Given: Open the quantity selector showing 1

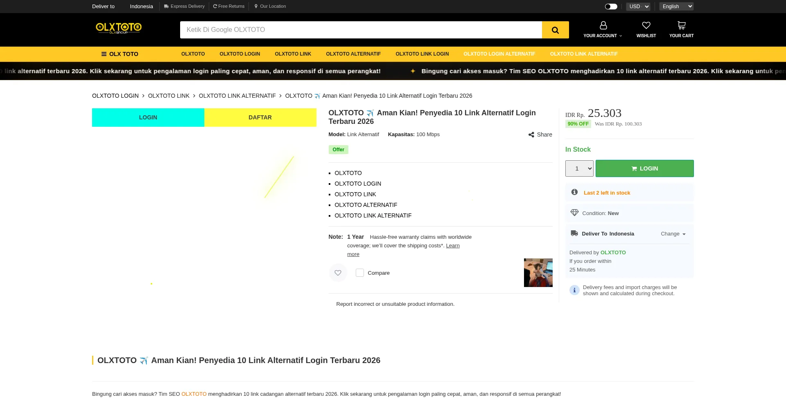Looking at the screenshot, I should 579,168.
